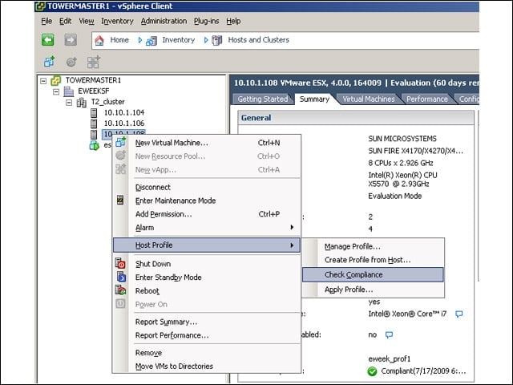Select Manage Profile in submenu

[x=373, y=246]
